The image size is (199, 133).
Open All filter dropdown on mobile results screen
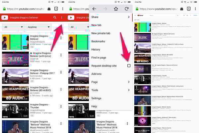[13, 27]
